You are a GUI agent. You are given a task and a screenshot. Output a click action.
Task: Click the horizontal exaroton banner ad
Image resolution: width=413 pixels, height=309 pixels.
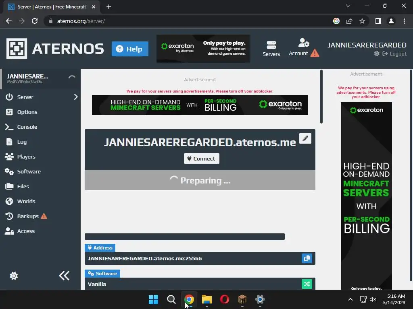200,105
